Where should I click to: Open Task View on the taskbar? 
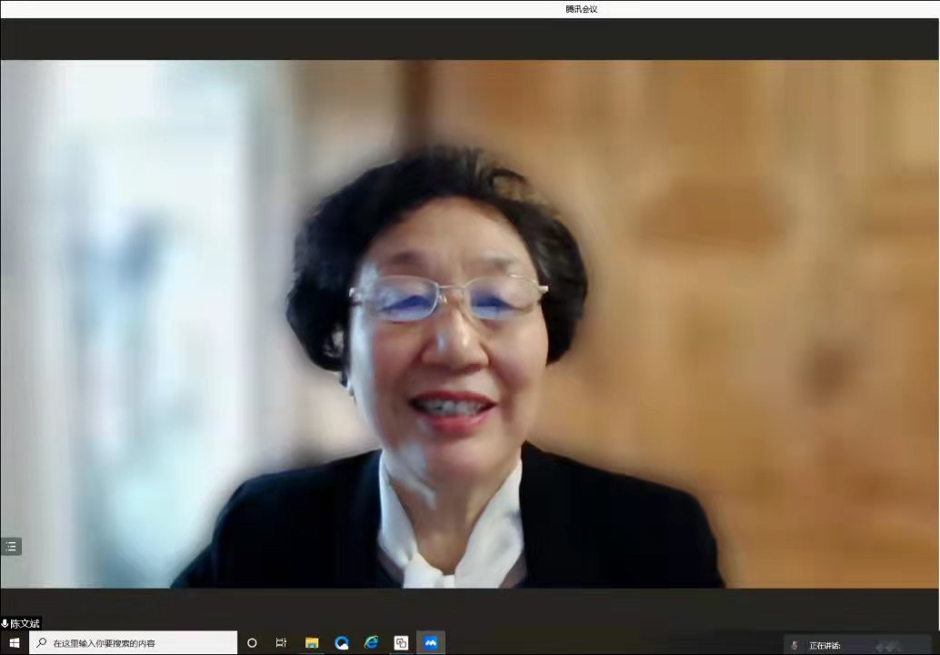click(281, 643)
